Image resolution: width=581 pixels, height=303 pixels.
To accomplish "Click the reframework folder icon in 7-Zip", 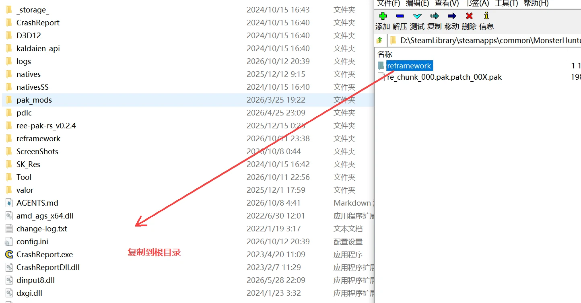I will pos(381,66).
